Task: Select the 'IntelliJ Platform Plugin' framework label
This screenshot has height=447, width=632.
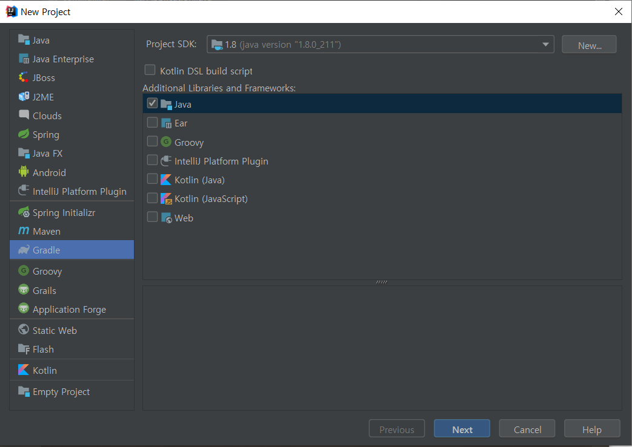Action: click(x=221, y=162)
